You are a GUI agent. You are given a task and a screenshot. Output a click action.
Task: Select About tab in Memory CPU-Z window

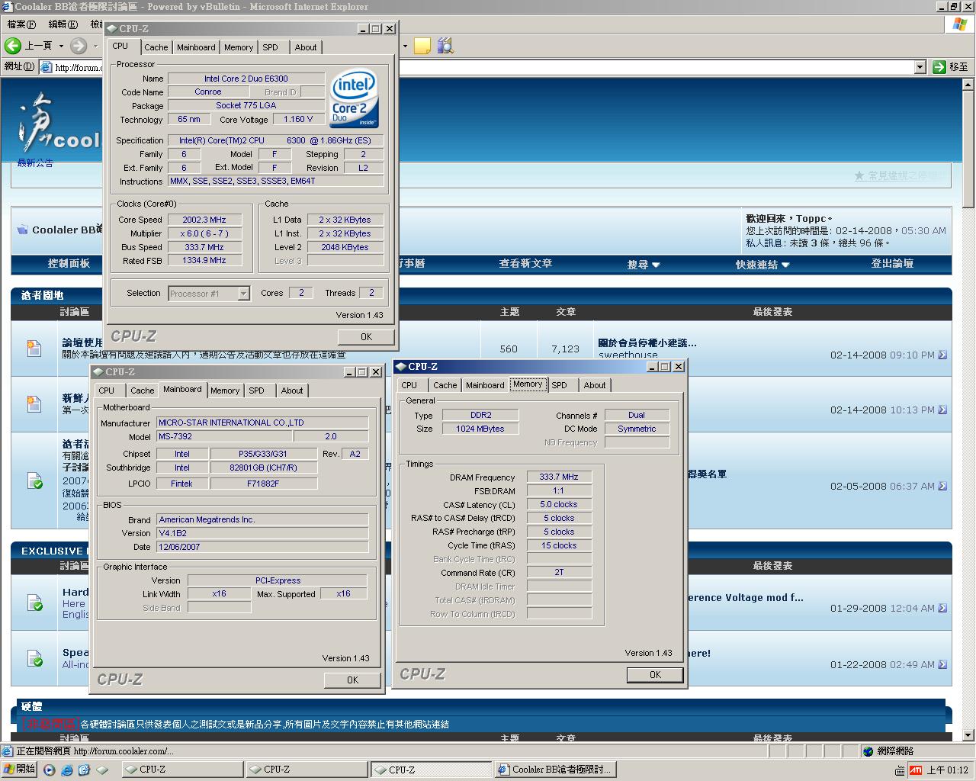(x=595, y=385)
